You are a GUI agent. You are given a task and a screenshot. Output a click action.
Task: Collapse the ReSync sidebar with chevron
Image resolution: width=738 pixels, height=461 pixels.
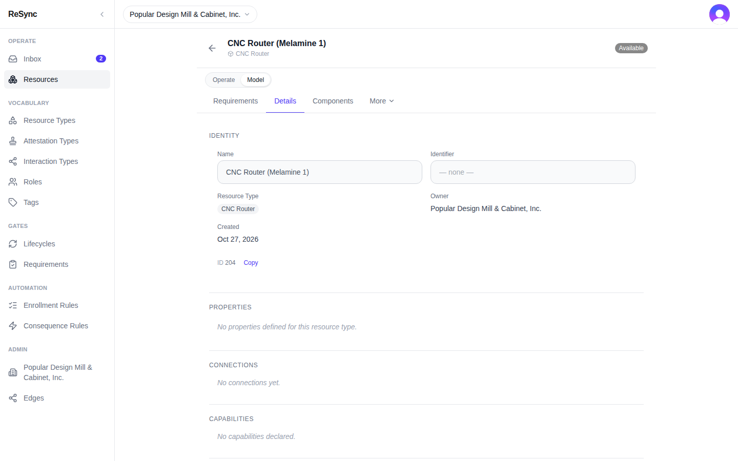pos(102,14)
